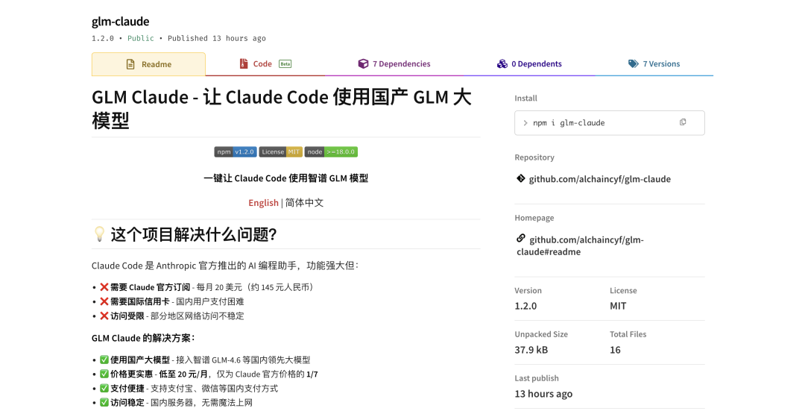The width and height of the screenshot is (805, 414).
Task: Click the light bulb emoji in heading
Action: pyautogui.click(x=99, y=234)
